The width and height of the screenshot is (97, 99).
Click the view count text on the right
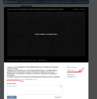coord(71,67)
